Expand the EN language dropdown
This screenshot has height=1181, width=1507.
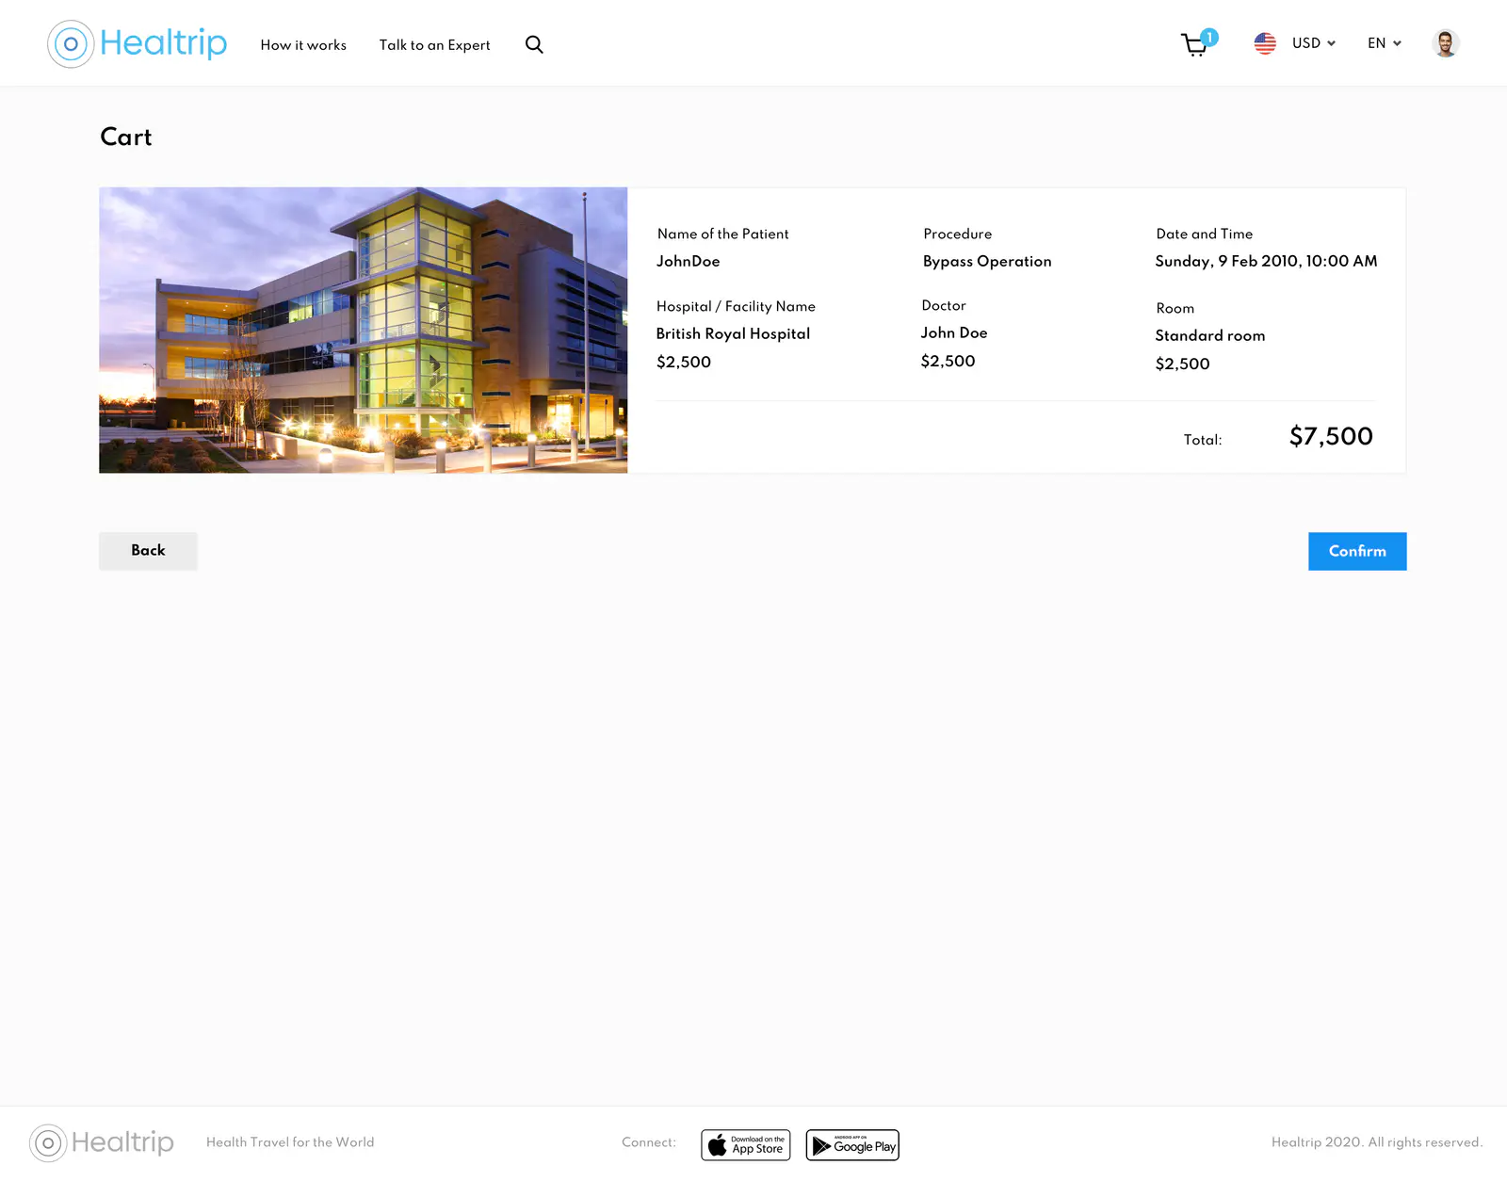[x=1385, y=43]
